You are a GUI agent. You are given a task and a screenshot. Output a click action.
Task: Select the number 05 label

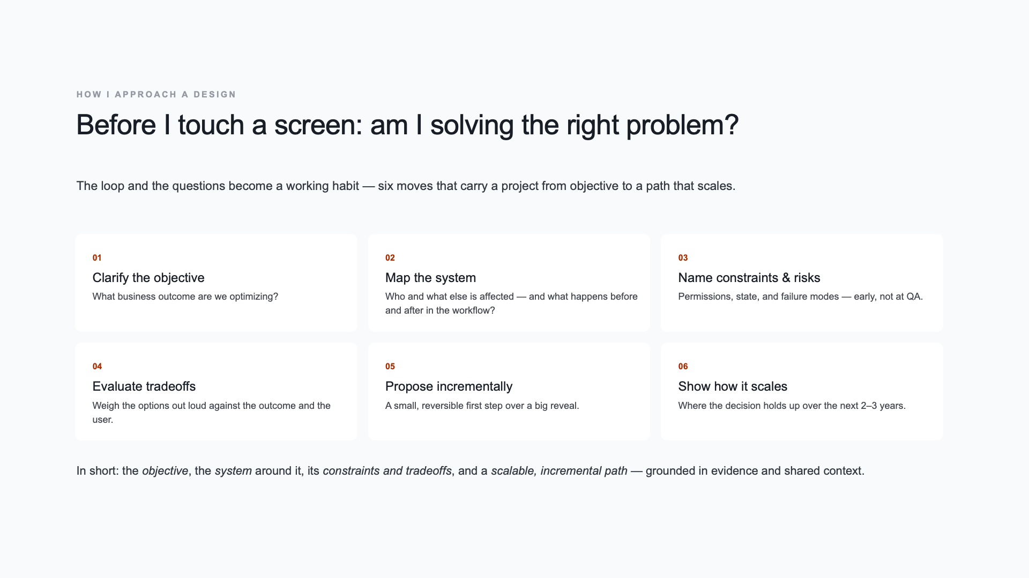[390, 366]
